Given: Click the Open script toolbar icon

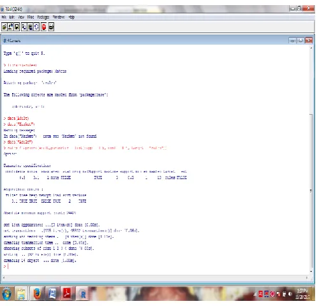Looking at the screenshot, I should tap(4, 27).
